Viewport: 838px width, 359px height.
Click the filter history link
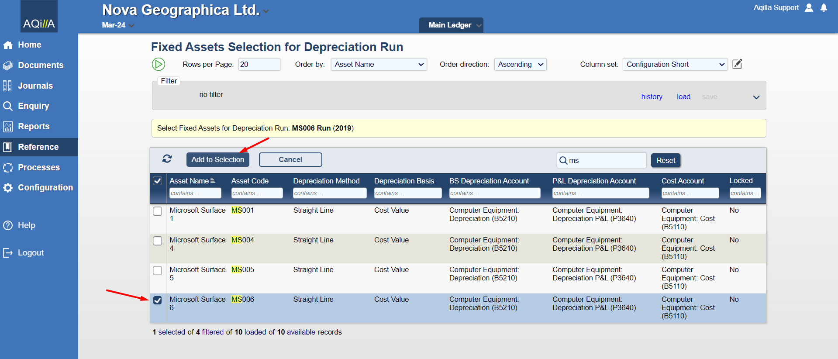coord(652,97)
